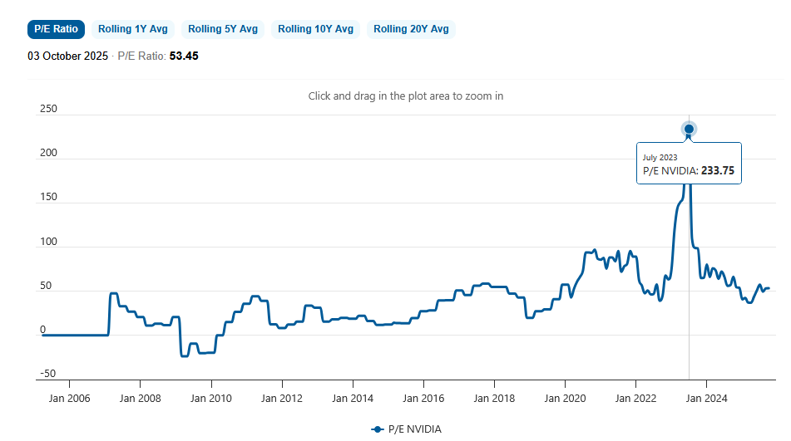Enable the Rolling 20Y Avg view

pyautogui.click(x=411, y=29)
